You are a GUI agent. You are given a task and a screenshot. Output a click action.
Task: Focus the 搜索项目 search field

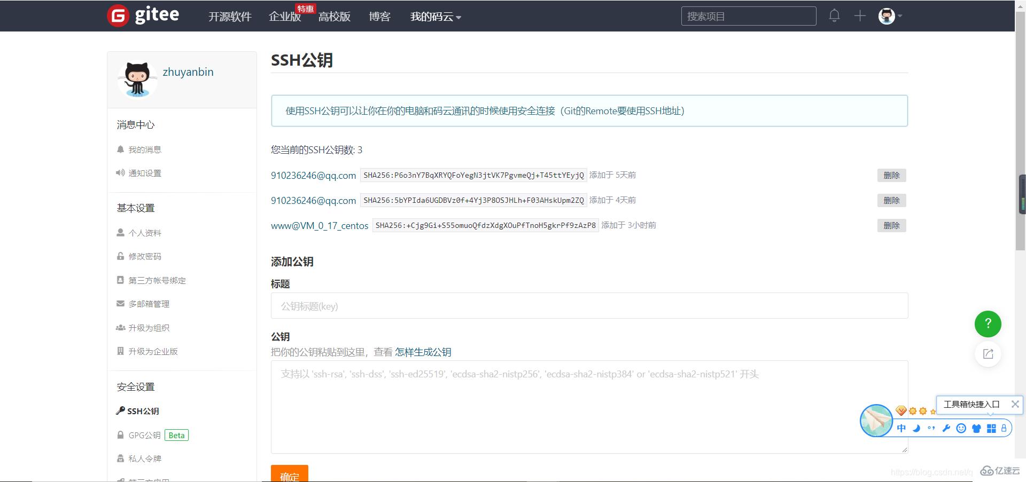pos(749,16)
